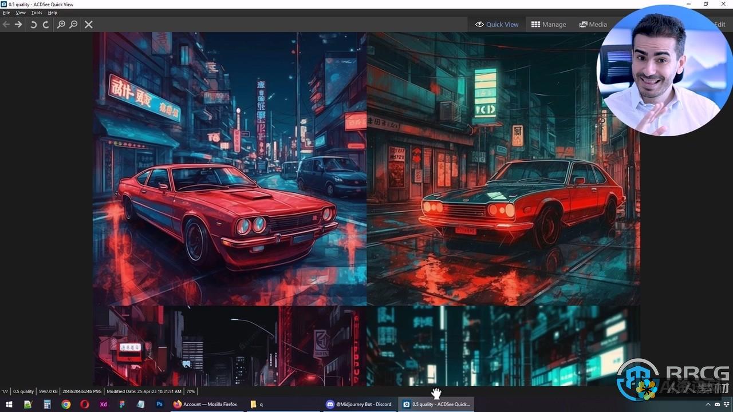Open the Calculator taskbar icon
The width and height of the screenshot is (733, 412).
pyautogui.click(x=47, y=404)
